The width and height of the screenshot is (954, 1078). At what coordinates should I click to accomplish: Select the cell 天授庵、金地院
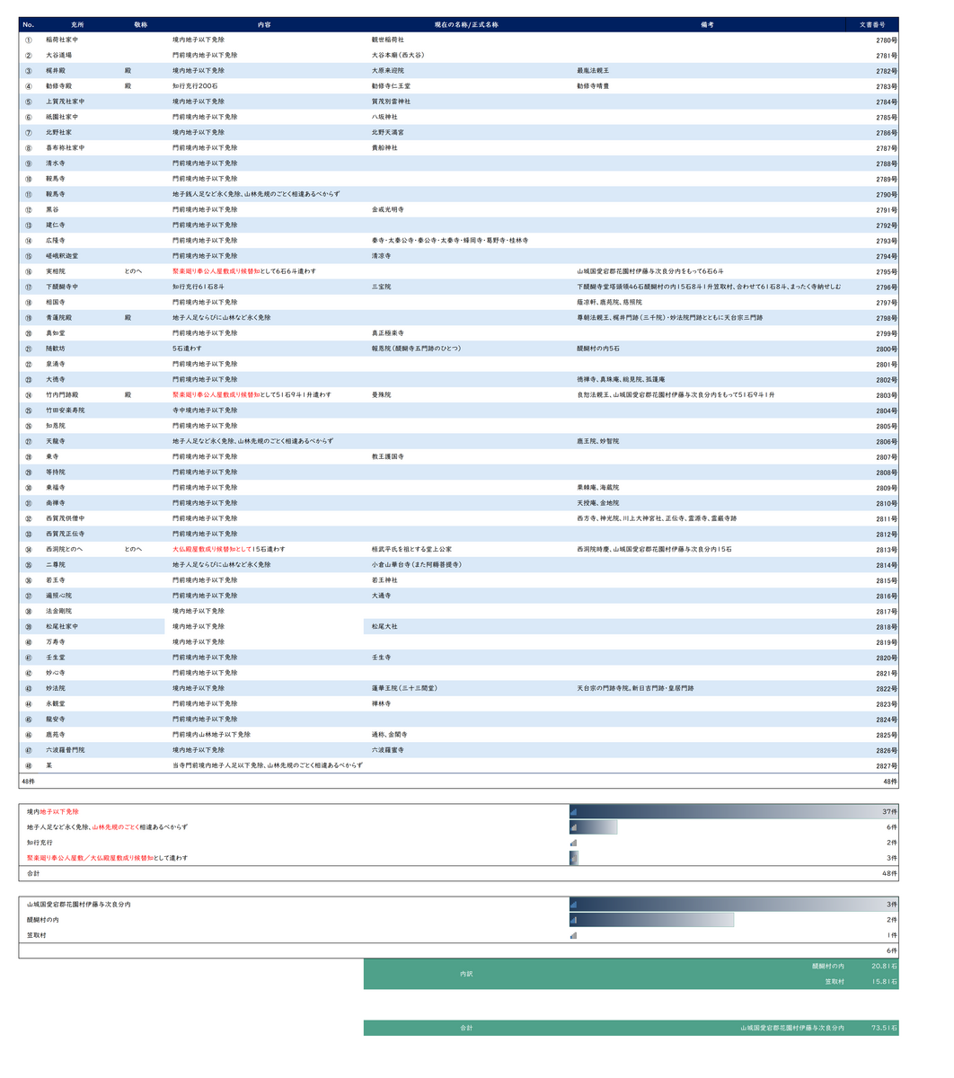tap(598, 503)
